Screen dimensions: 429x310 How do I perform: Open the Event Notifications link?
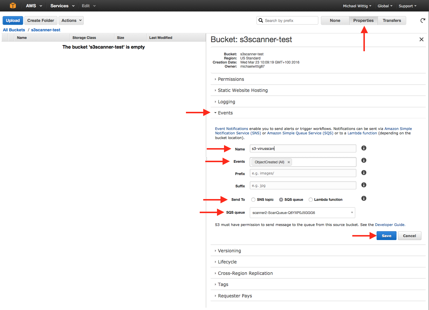[231, 129]
